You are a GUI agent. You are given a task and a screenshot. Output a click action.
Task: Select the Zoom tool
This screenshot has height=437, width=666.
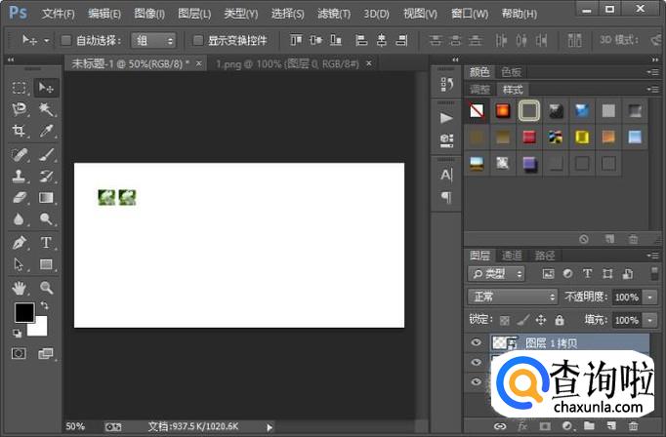46,288
